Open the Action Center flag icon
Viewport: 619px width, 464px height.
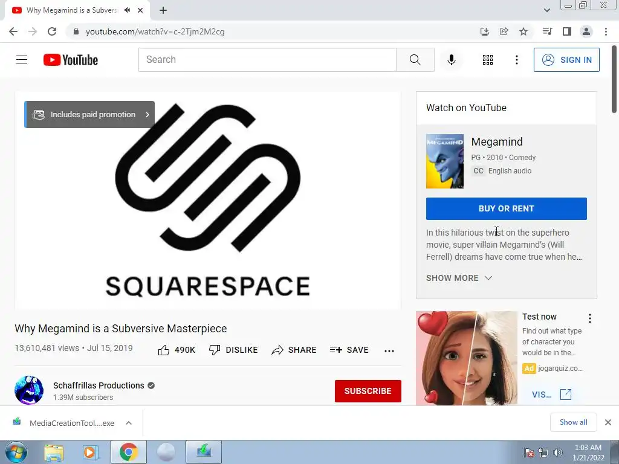[x=529, y=453]
